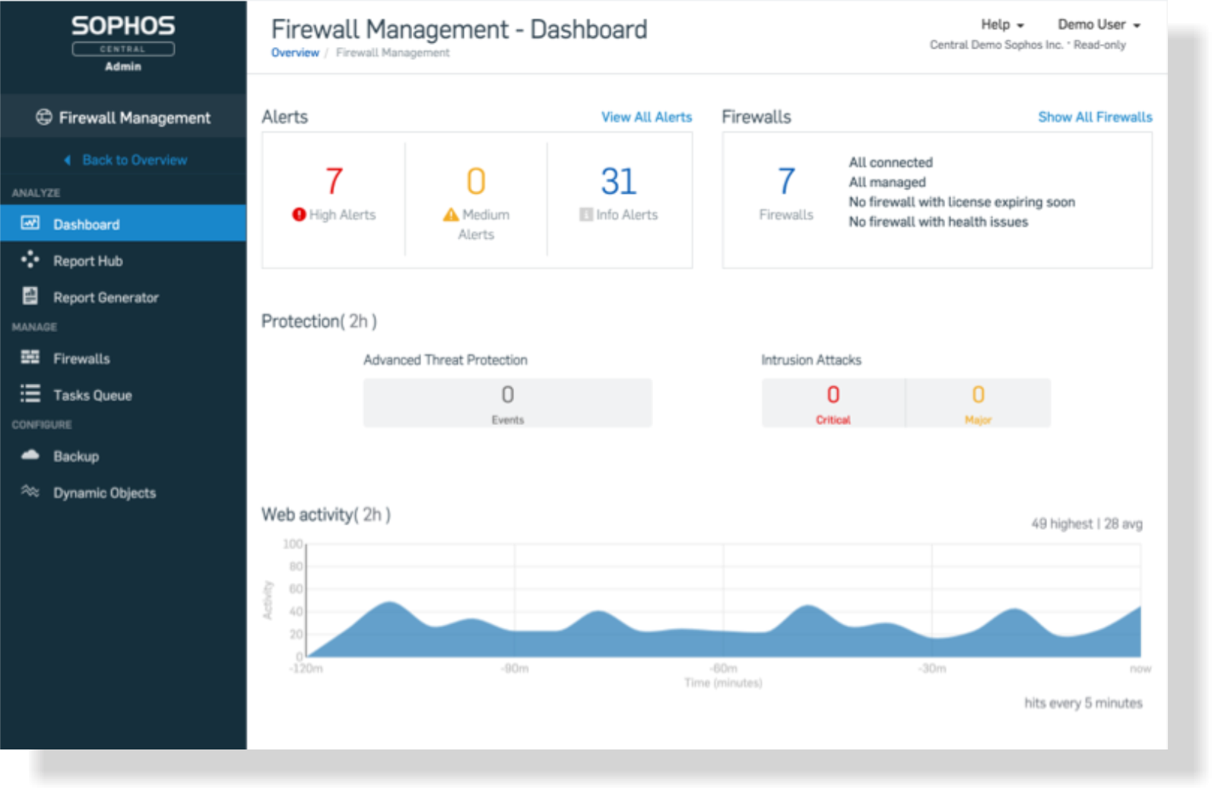Click the Dashboard chart icon in sidebar
The width and height of the screenshot is (1212, 789).
pos(30,223)
